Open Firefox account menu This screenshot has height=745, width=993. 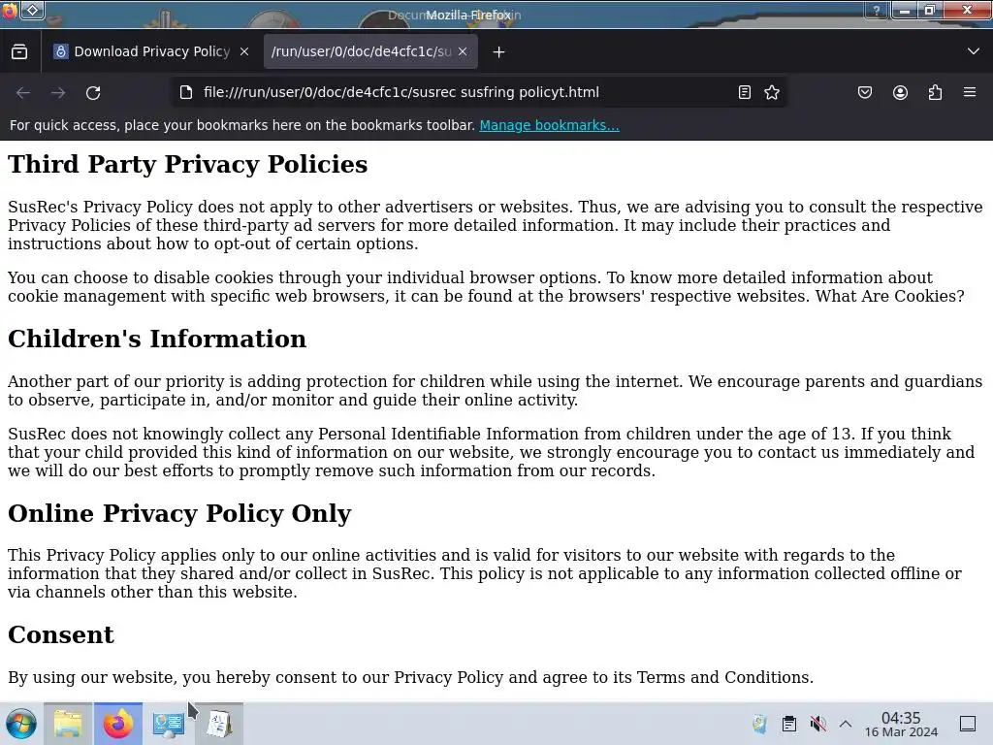click(x=900, y=92)
